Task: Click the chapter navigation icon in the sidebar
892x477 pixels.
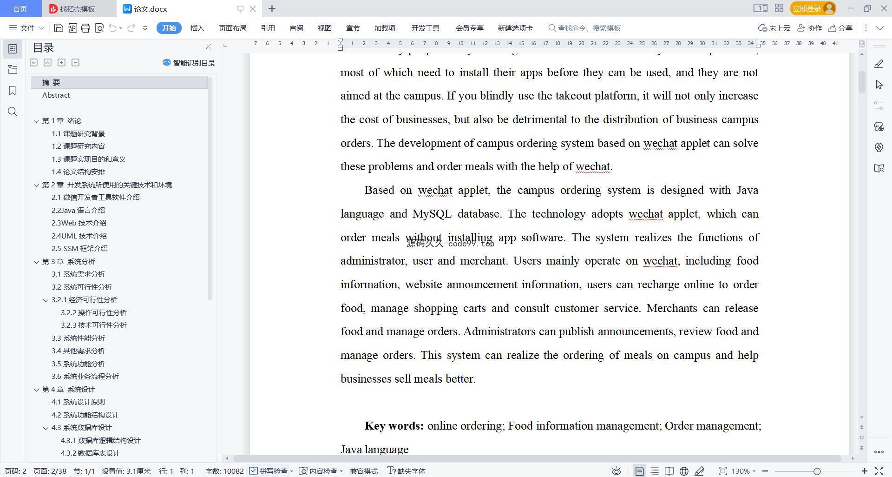Action: coord(13,70)
